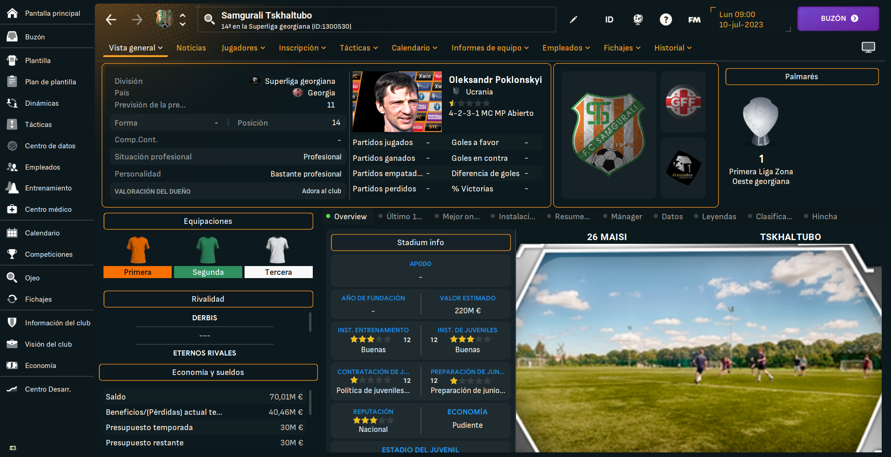Image resolution: width=891 pixels, height=457 pixels.
Task: Click the purple BUZÓN button
Action: point(838,19)
